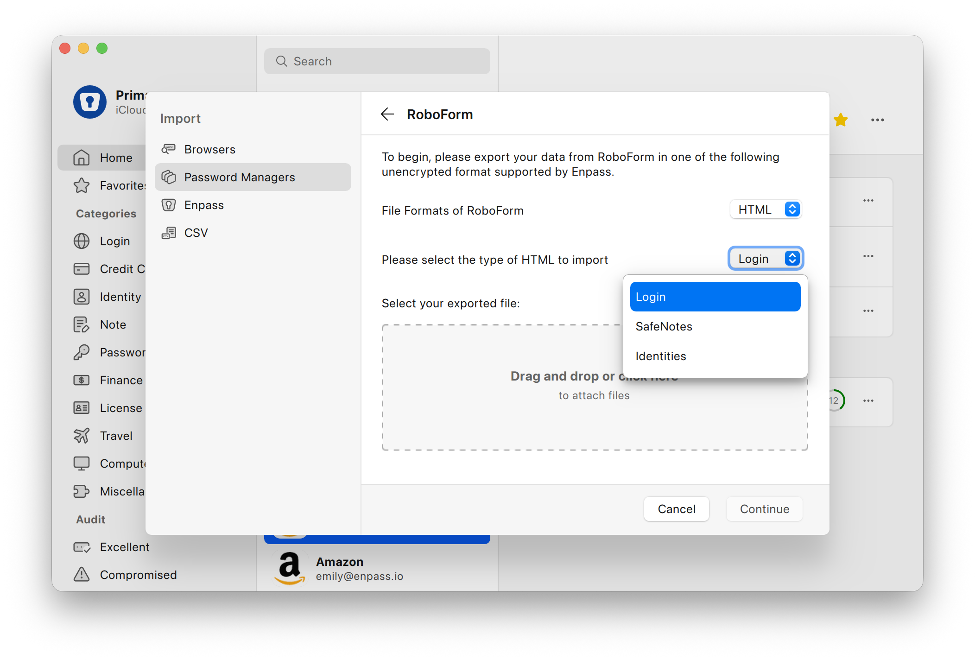Image resolution: width=975 pixels, height=660 pixels.
Task: Click the Login category label
Action: [115, 241]
